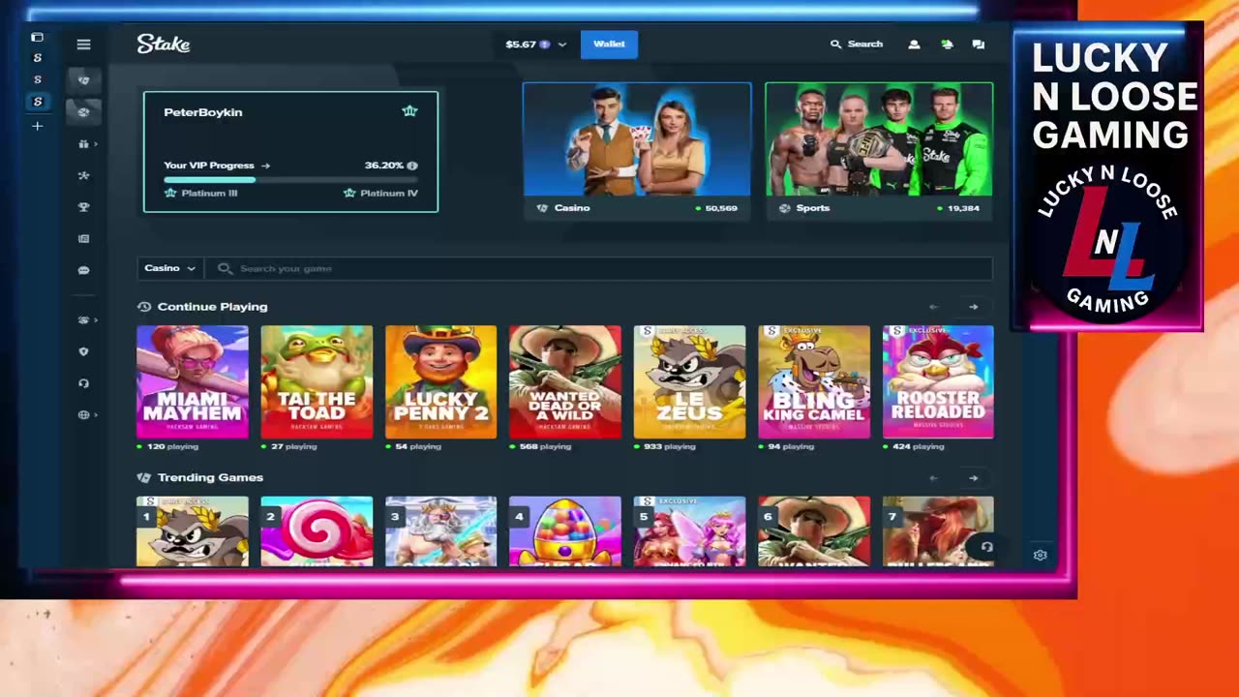The image size is (1239, 697).
Task: Click the Stake logo
Action: 164,44
